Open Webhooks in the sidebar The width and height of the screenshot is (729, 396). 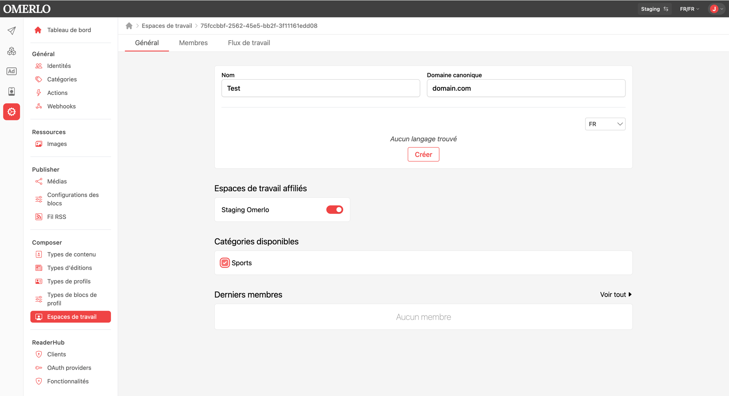pyautogui.click(x=62, y=106)
